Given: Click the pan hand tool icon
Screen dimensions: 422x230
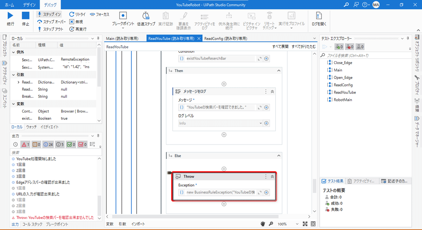Looking at the screenshot, I should pyautogui.click(x=263, y=224).
